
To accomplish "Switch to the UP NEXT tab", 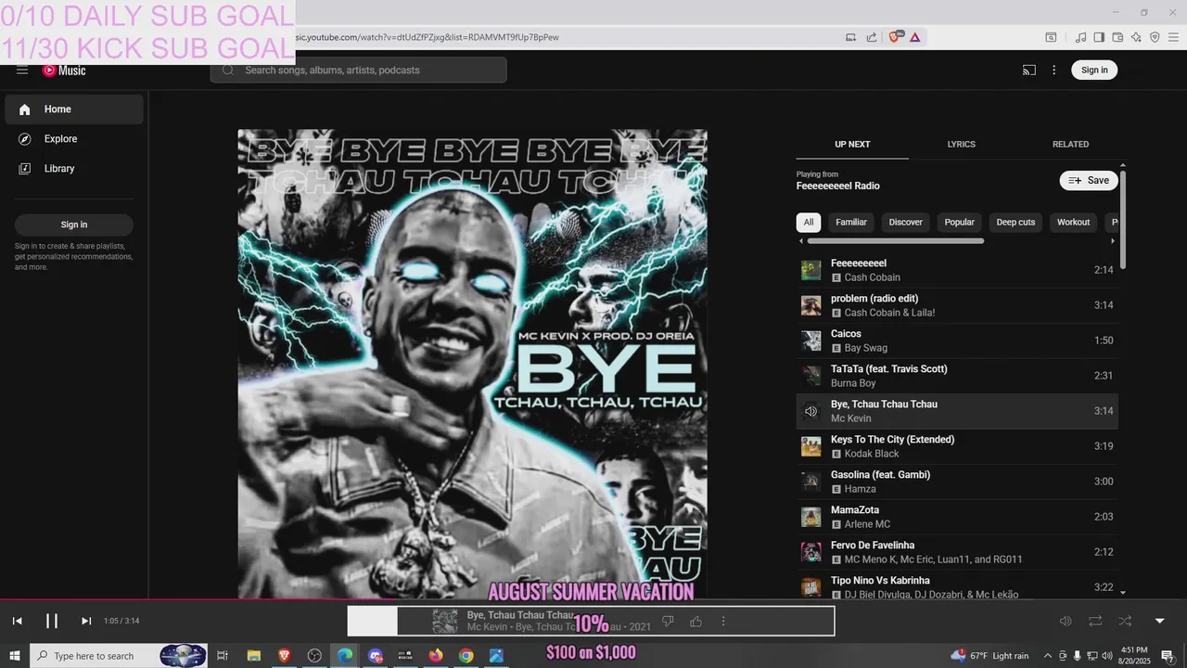I will tap(852, 145).
